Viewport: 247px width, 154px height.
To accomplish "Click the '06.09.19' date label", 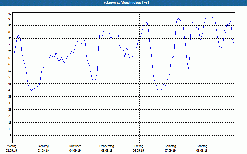I will pyautogui.click(x=138, y=151).
